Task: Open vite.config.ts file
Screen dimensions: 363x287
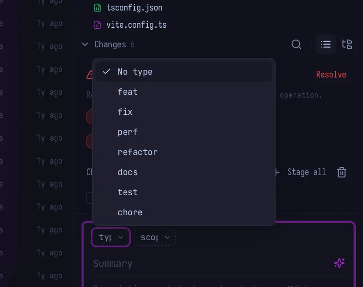Action: click(x=136, y=25)
